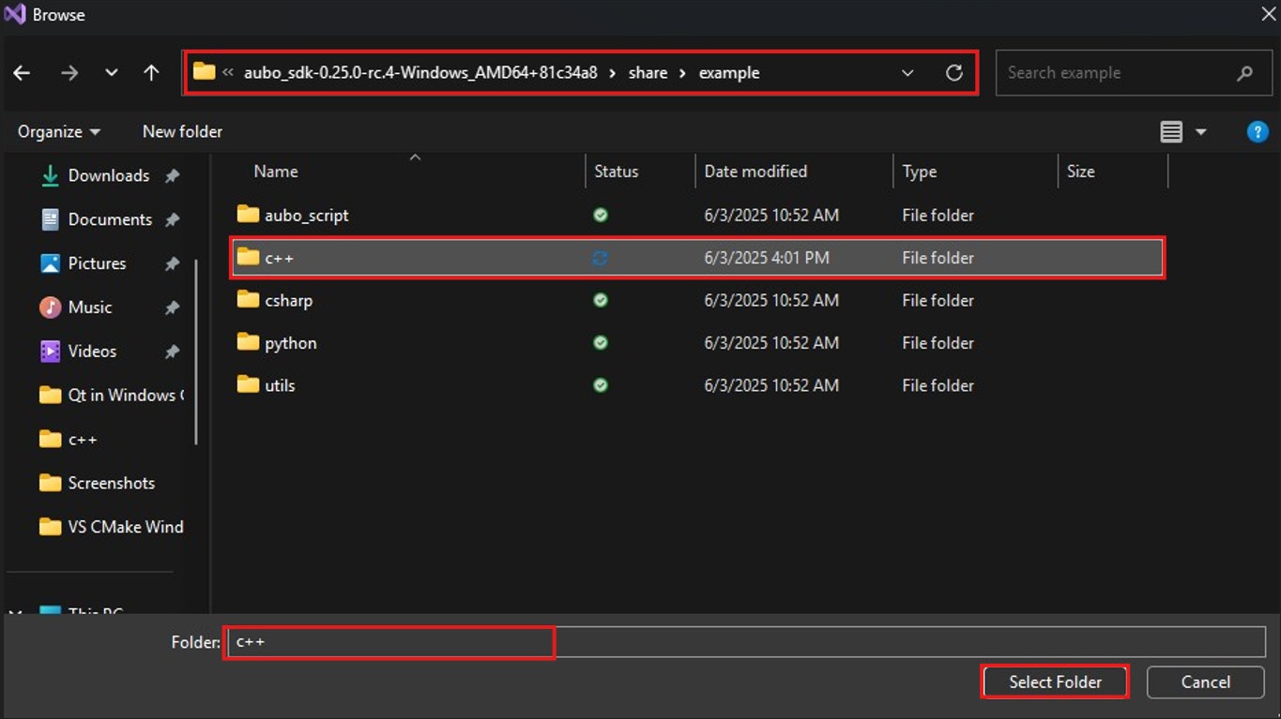The width and height of the screenshot is (1281, 719).
Task: Navigate up one folder level arrow
Action: [151, 73]
